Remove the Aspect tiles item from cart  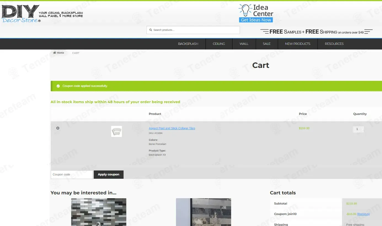58,128
